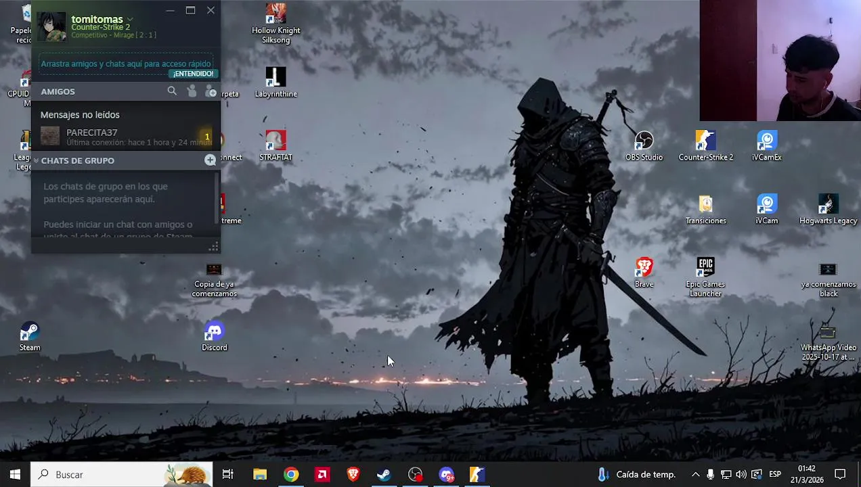Select the iVCam desktop icon
The width and height of the screenshot is (861, 487).
tap(766, 209)
